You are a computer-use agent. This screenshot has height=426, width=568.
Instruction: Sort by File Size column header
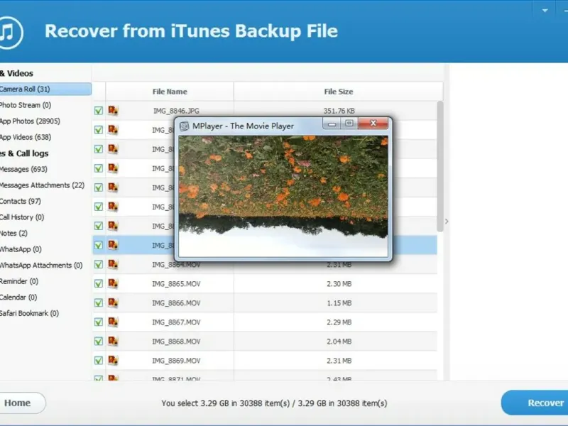point(339,92)
